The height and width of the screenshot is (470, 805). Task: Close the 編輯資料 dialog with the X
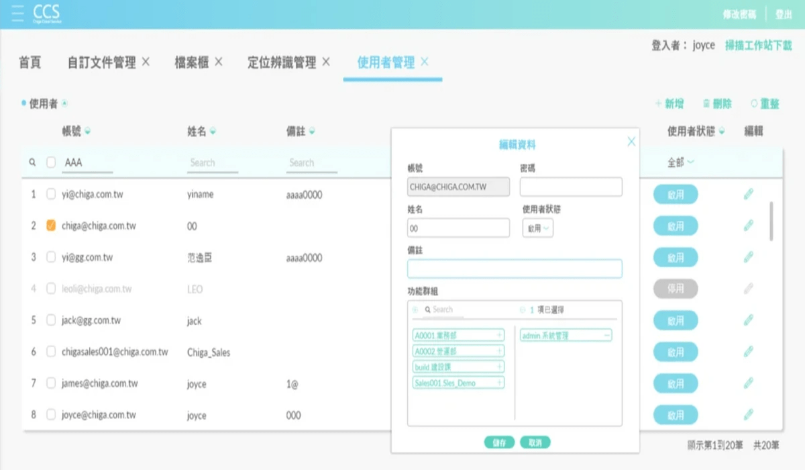[x=631, y=142]
